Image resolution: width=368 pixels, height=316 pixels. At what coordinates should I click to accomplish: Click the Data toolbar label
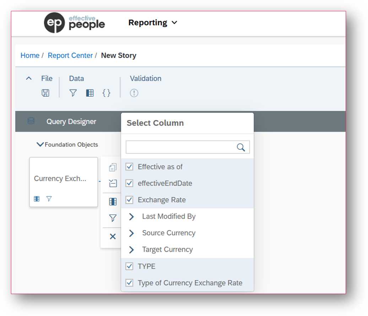(76, 78)
